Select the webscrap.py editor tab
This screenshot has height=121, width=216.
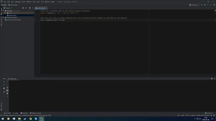coord(41,8)
